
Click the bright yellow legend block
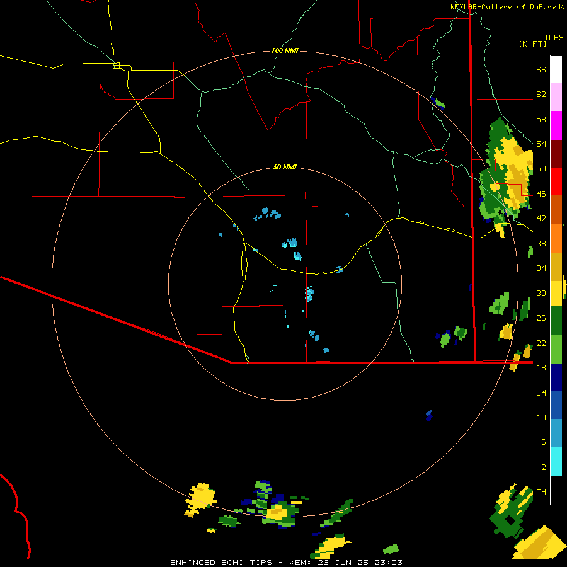[556, 294]
